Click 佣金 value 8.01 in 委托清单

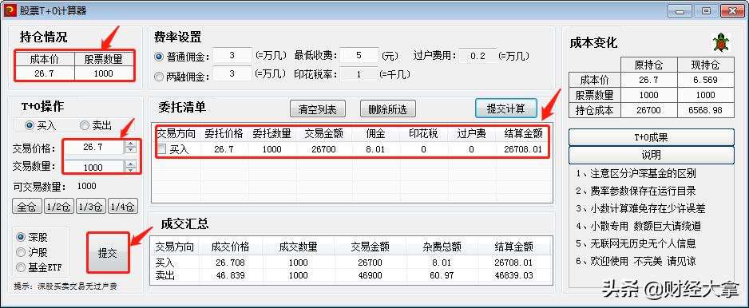pos(376,149)
